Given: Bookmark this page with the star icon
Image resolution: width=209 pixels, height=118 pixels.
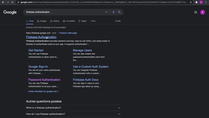Looking at the screenshot, I should [191, 2].
